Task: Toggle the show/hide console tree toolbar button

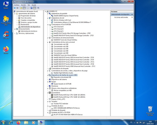Action: point(24,8)
